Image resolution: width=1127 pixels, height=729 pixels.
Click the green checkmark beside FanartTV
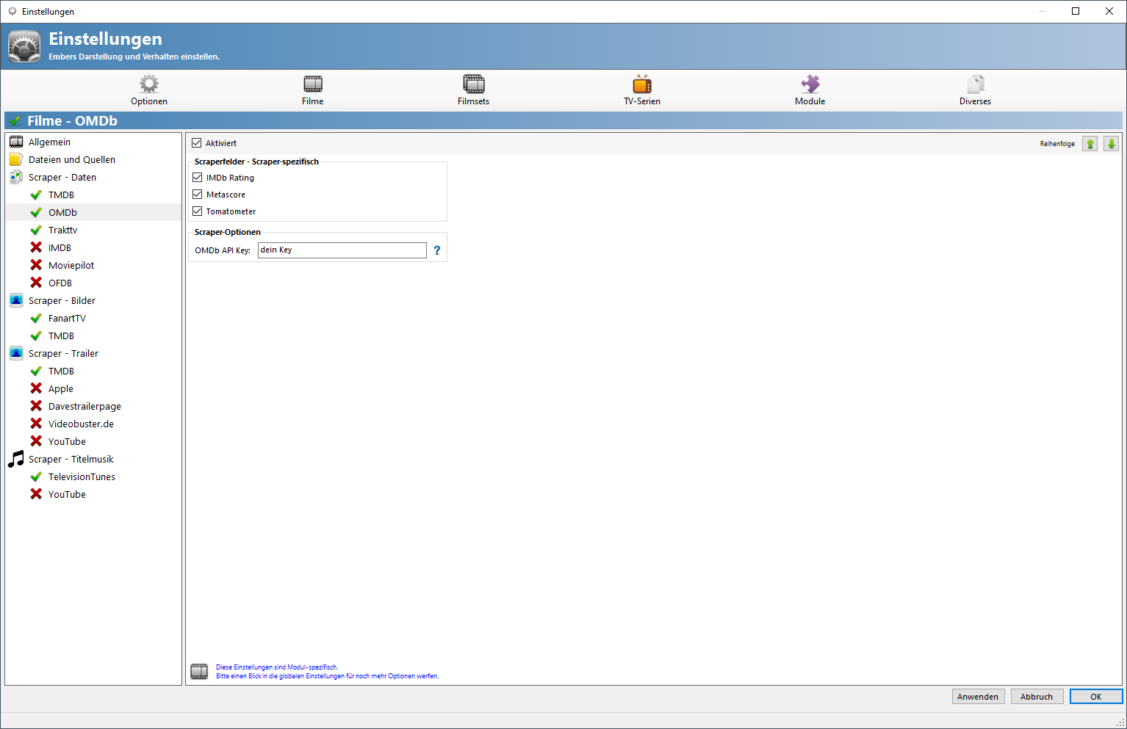pos(36,318)
